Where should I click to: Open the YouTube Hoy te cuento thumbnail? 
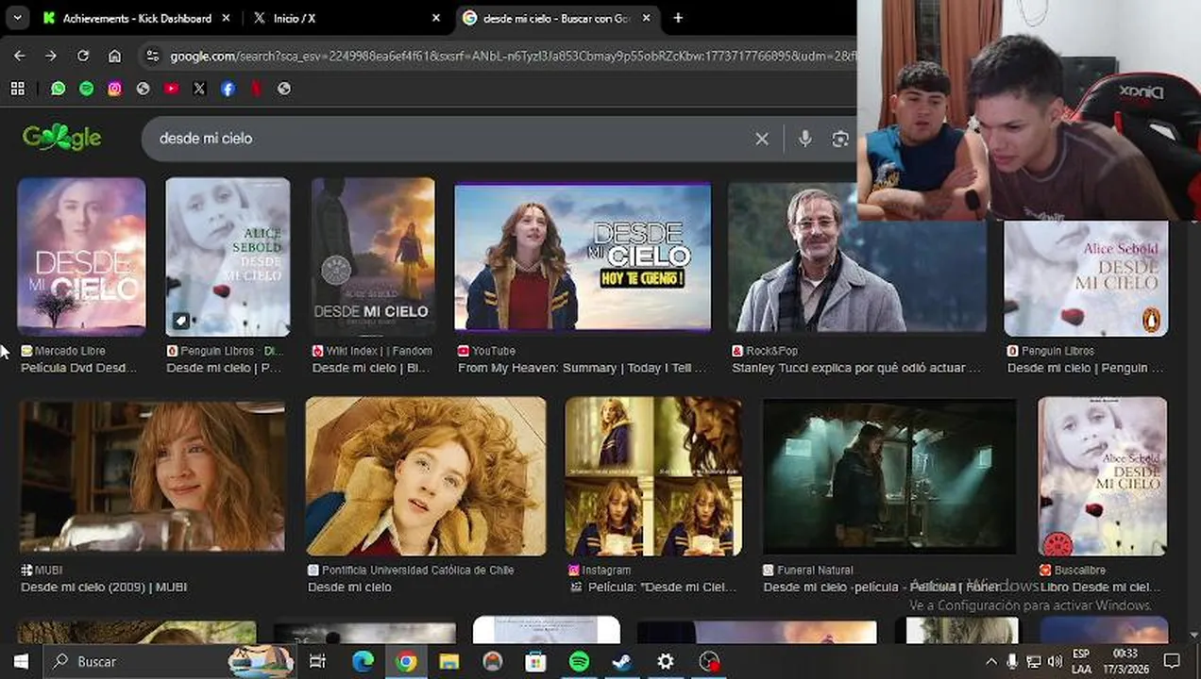pyautogui.click(x=583, y=257)
